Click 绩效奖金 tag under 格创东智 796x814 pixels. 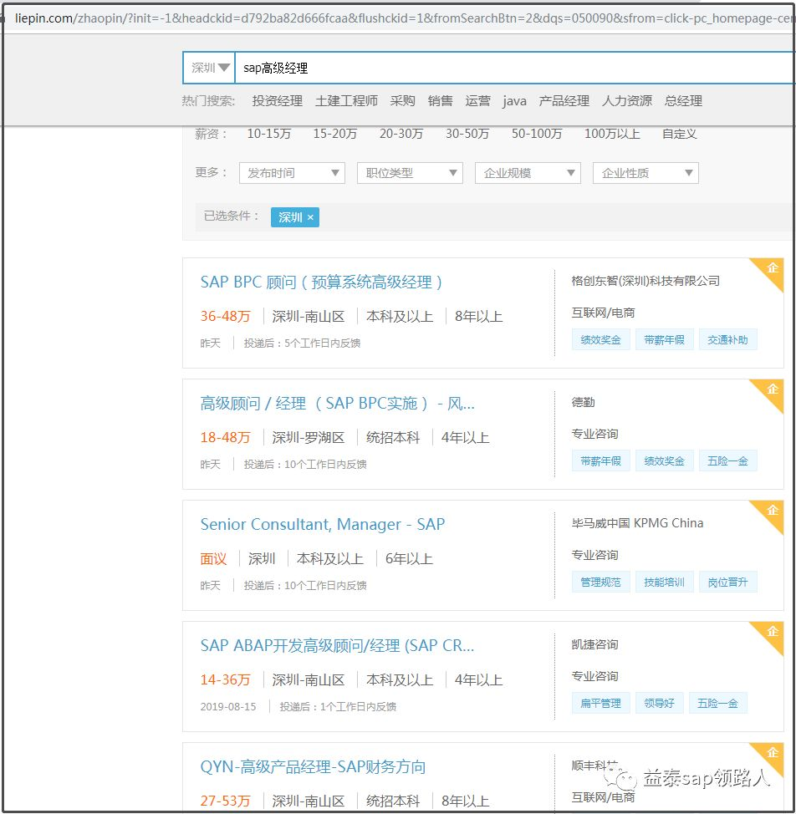(601, 340)
